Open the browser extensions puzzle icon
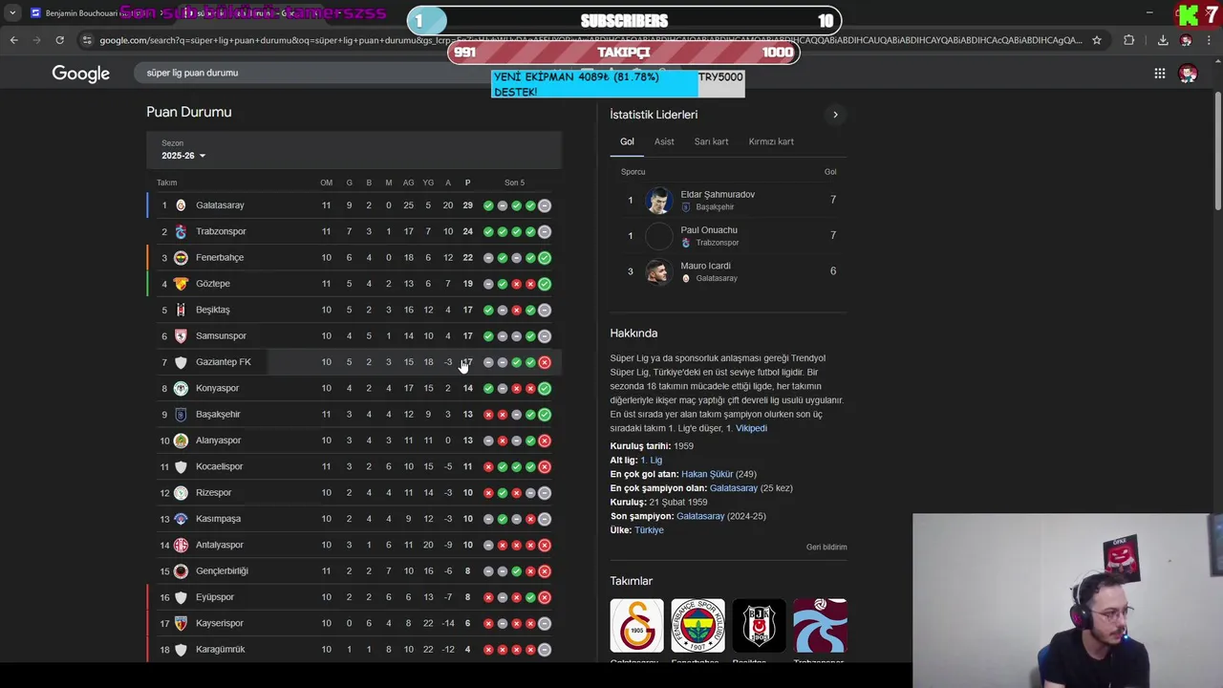Screen dimensions: 1223x688 [x=1129, y=40]
